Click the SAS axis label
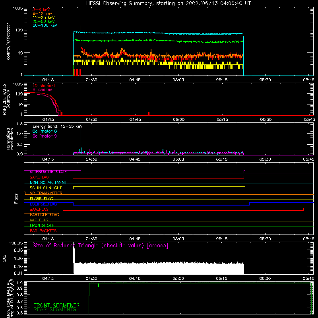This screenshot has height=318, width=318. [x=4, y=258]
